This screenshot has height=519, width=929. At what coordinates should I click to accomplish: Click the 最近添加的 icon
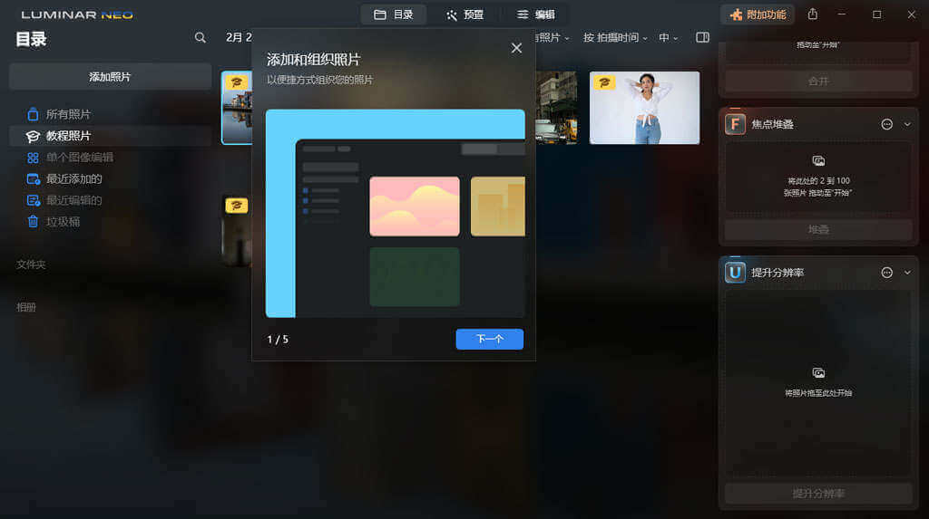click(x=34, y=178)
